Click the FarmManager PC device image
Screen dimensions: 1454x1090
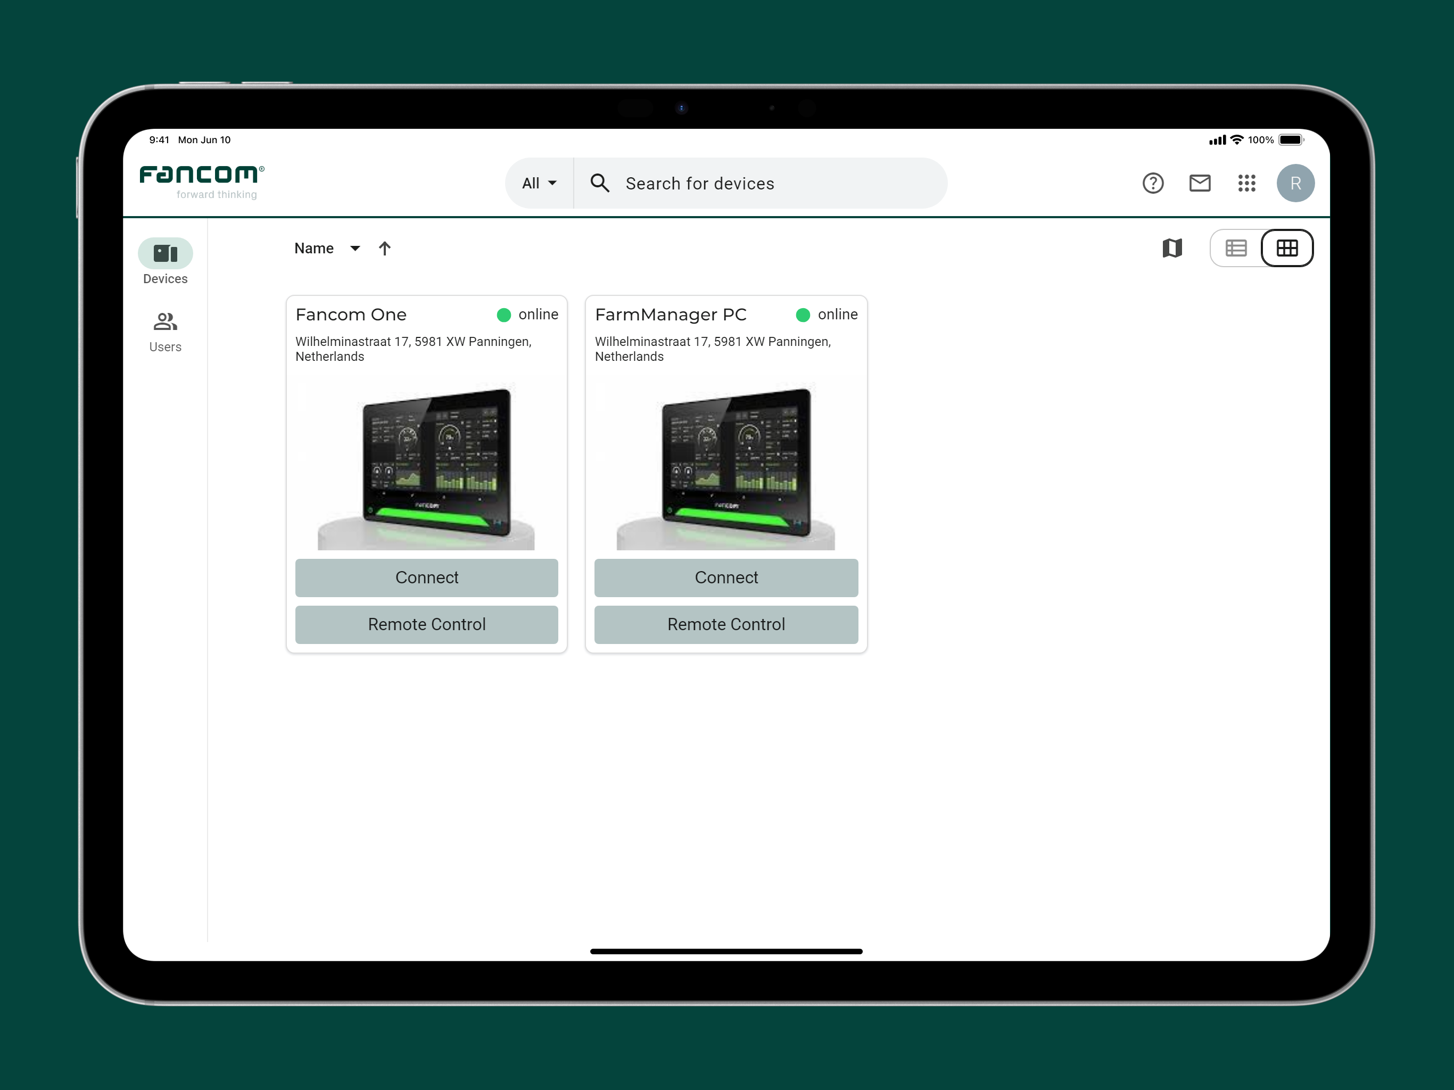point(726,464)
